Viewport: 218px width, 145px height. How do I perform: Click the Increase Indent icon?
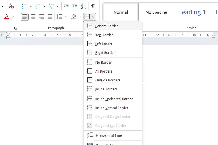click(74, 6)
